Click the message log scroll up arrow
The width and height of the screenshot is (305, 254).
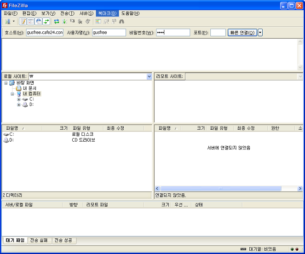300,42
